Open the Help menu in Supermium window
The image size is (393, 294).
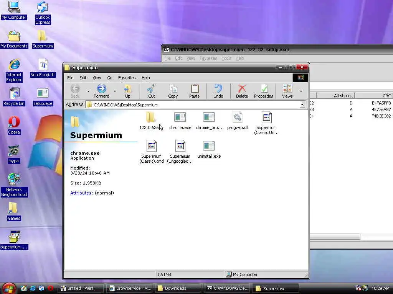tap(145, 78)
